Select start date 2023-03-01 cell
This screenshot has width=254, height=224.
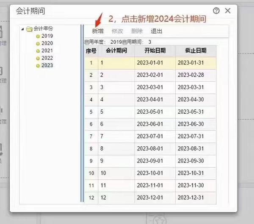pyautogui.click(x=155, y=87)
